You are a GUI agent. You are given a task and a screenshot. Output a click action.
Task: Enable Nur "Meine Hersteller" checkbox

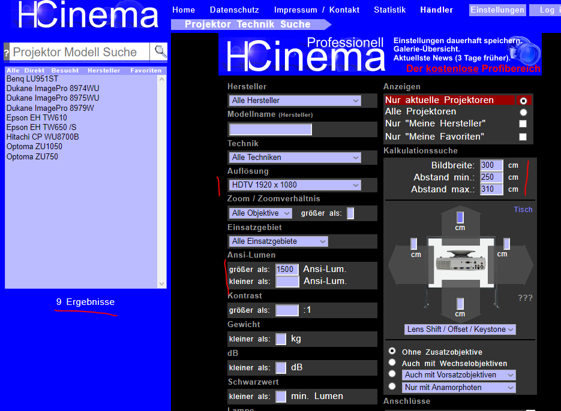(x=523, y=123)
